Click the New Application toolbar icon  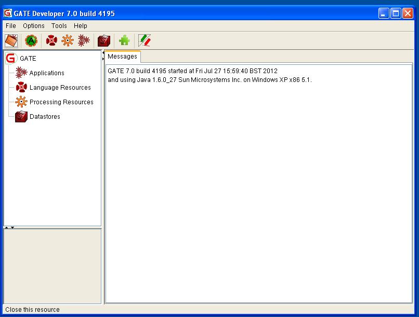coord(84,40)
